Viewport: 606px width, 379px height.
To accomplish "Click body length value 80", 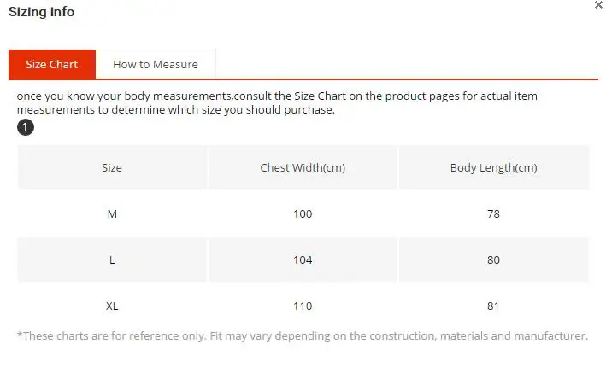I will pyautogui.click(x=493, y=260).
